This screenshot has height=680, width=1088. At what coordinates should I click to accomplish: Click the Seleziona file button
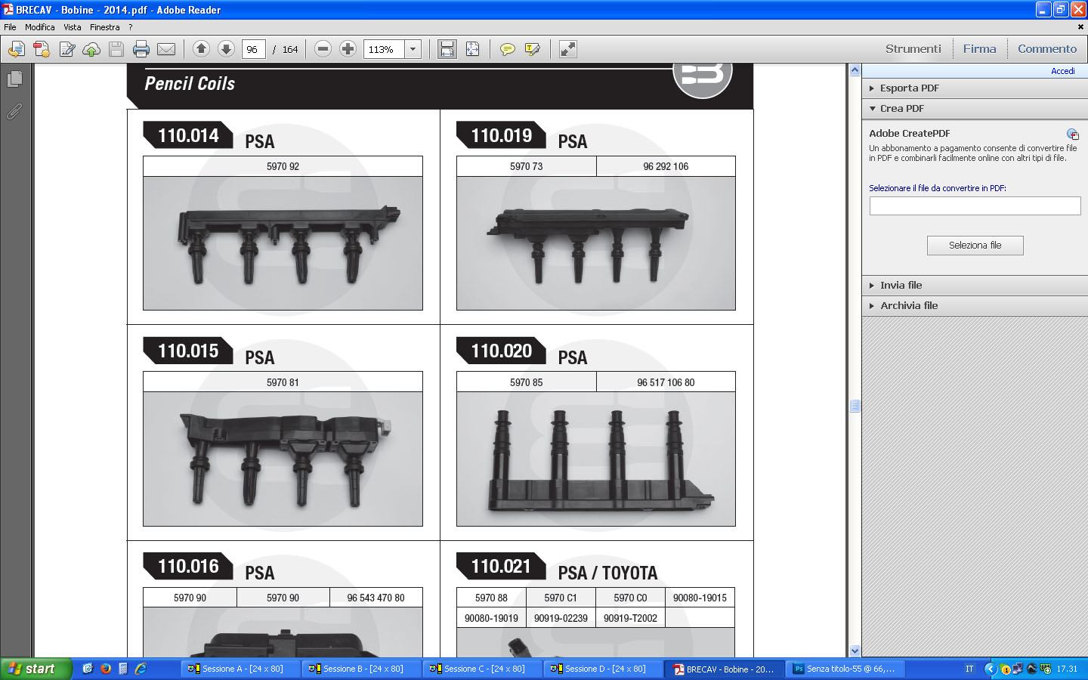[975, 246]
